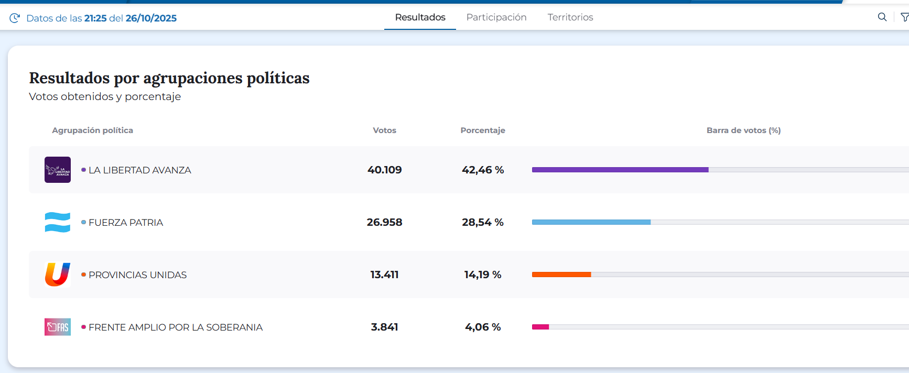Click the light blue Fuerza Patria vote bar
This screenshot has height=373, width=909.
point(591,222)
